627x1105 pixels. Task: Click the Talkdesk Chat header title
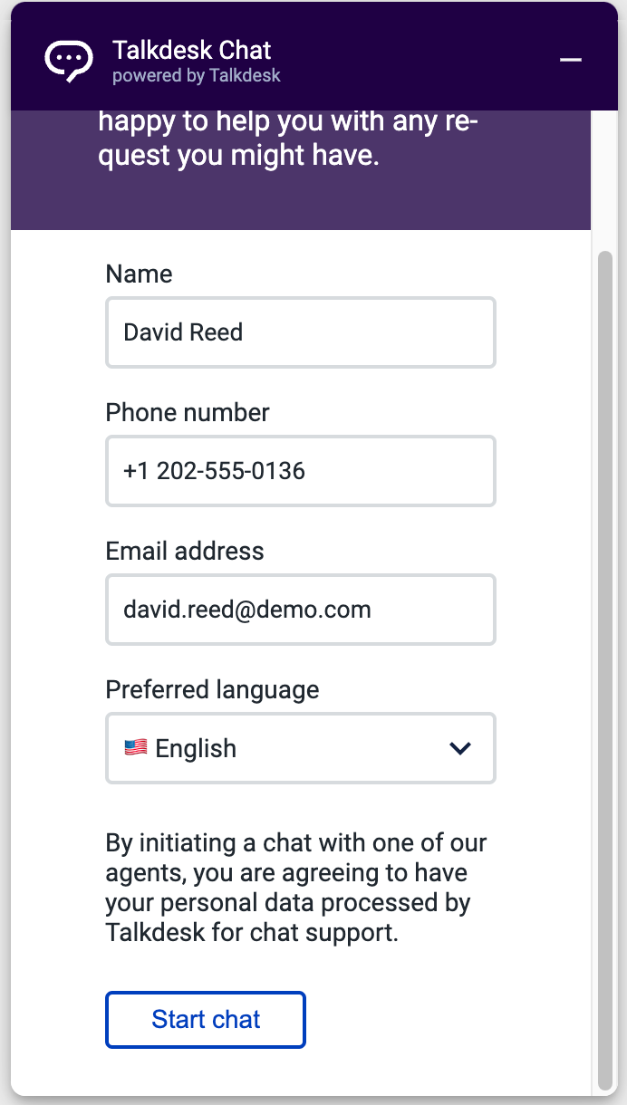[x=192, y=50]
